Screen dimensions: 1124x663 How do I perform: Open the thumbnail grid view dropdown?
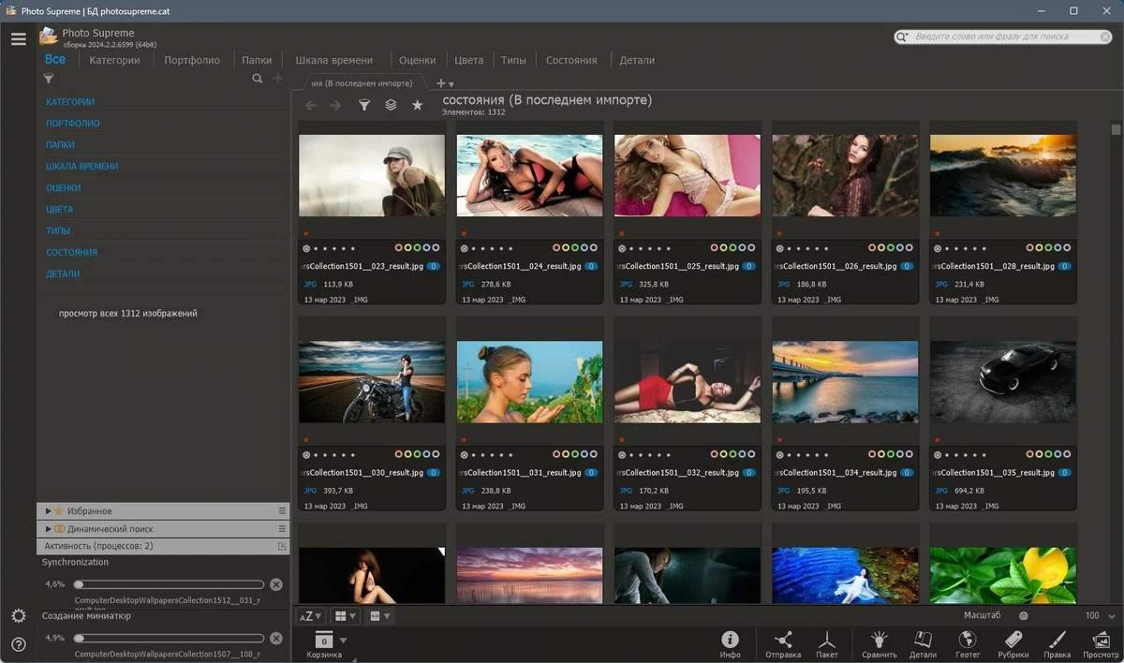pyautogui.click(x=346, y=616)
